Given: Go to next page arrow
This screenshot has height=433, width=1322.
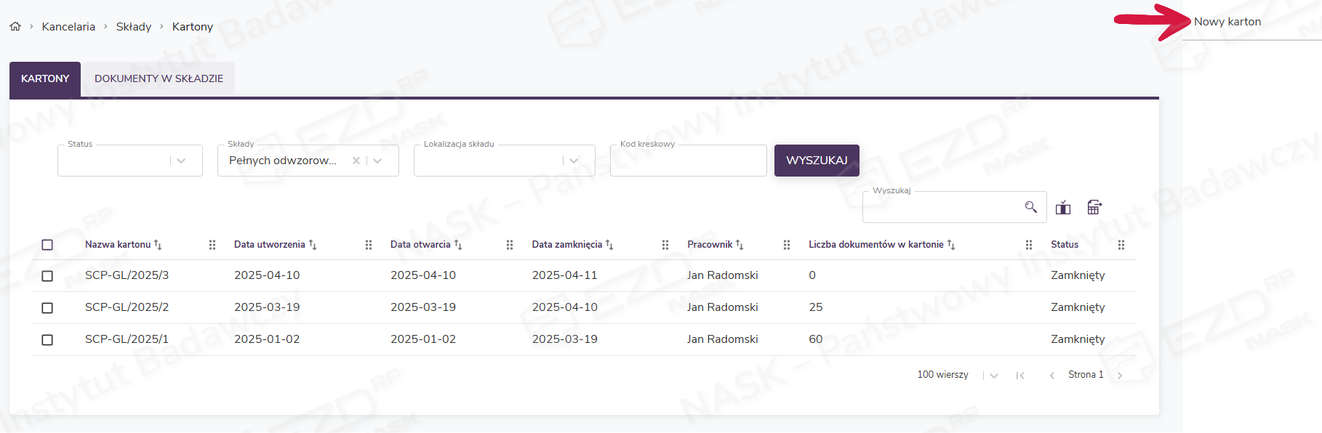Looking at the screenshot, I should coord(1120,376).
